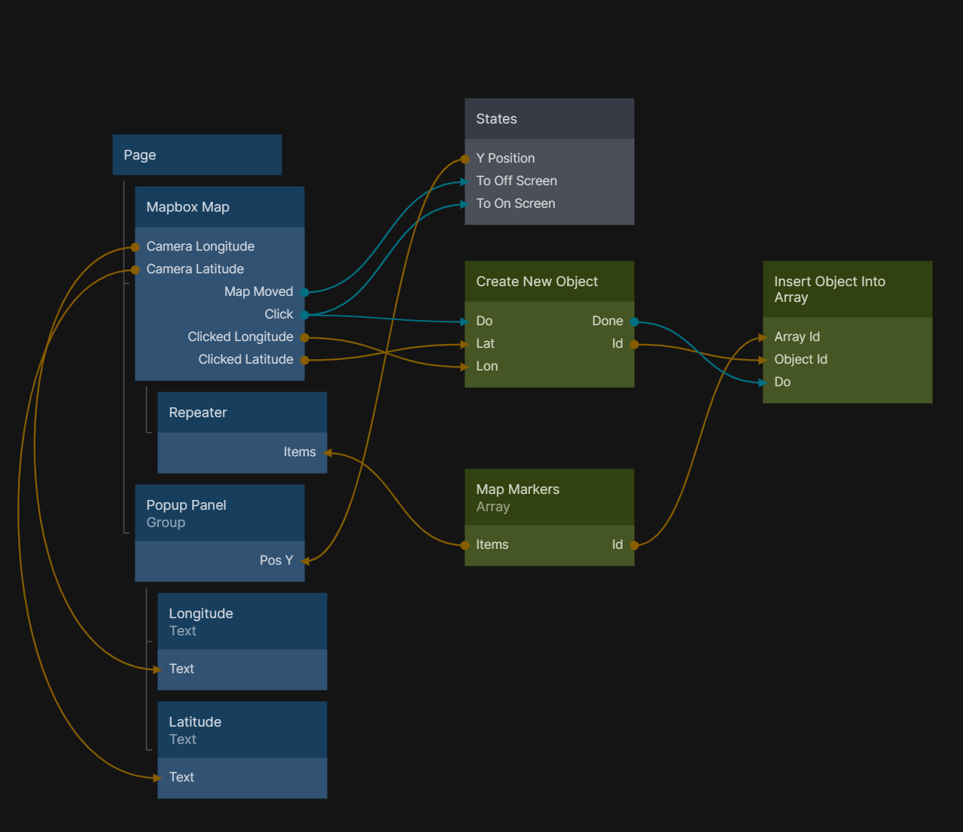
Task: Click the Longitude Text node header
Action: tap(242, 622)
